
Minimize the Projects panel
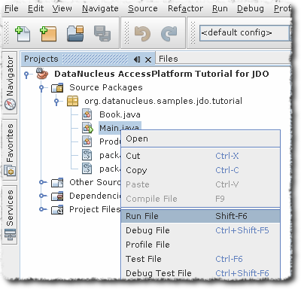click(x=137, y=59)
